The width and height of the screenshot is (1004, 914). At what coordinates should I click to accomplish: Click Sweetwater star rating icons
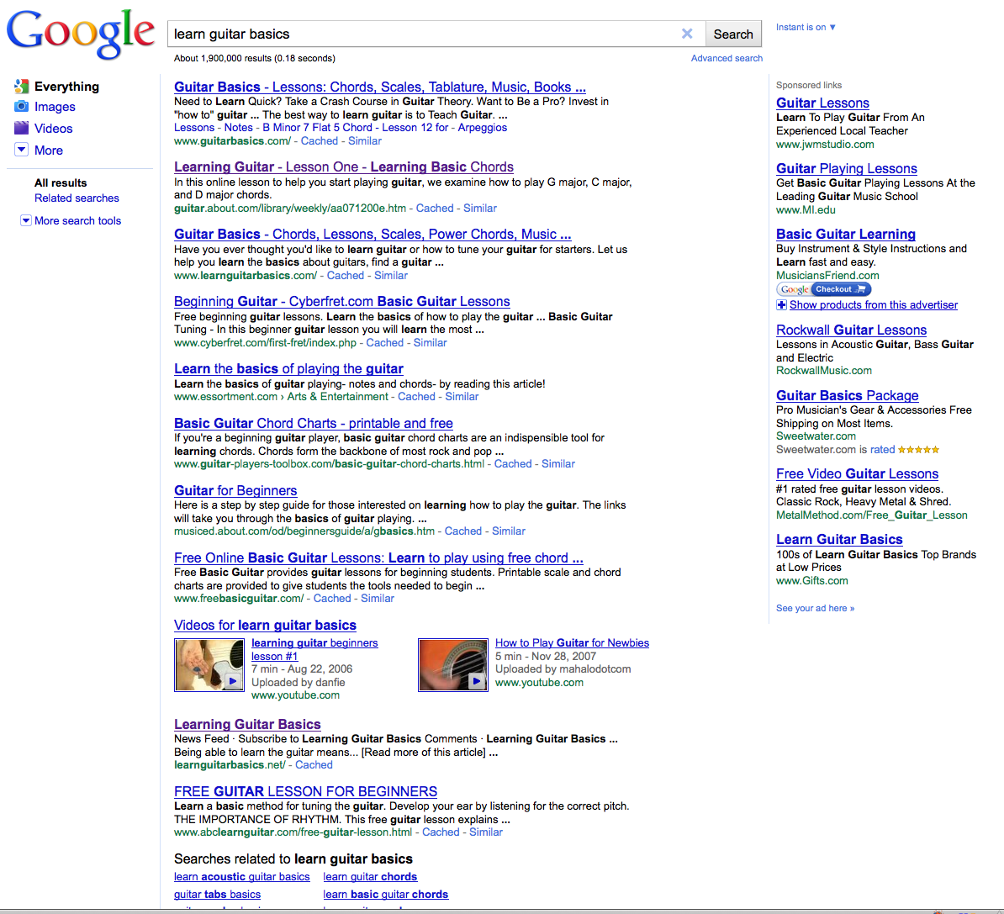coord(918,450)
